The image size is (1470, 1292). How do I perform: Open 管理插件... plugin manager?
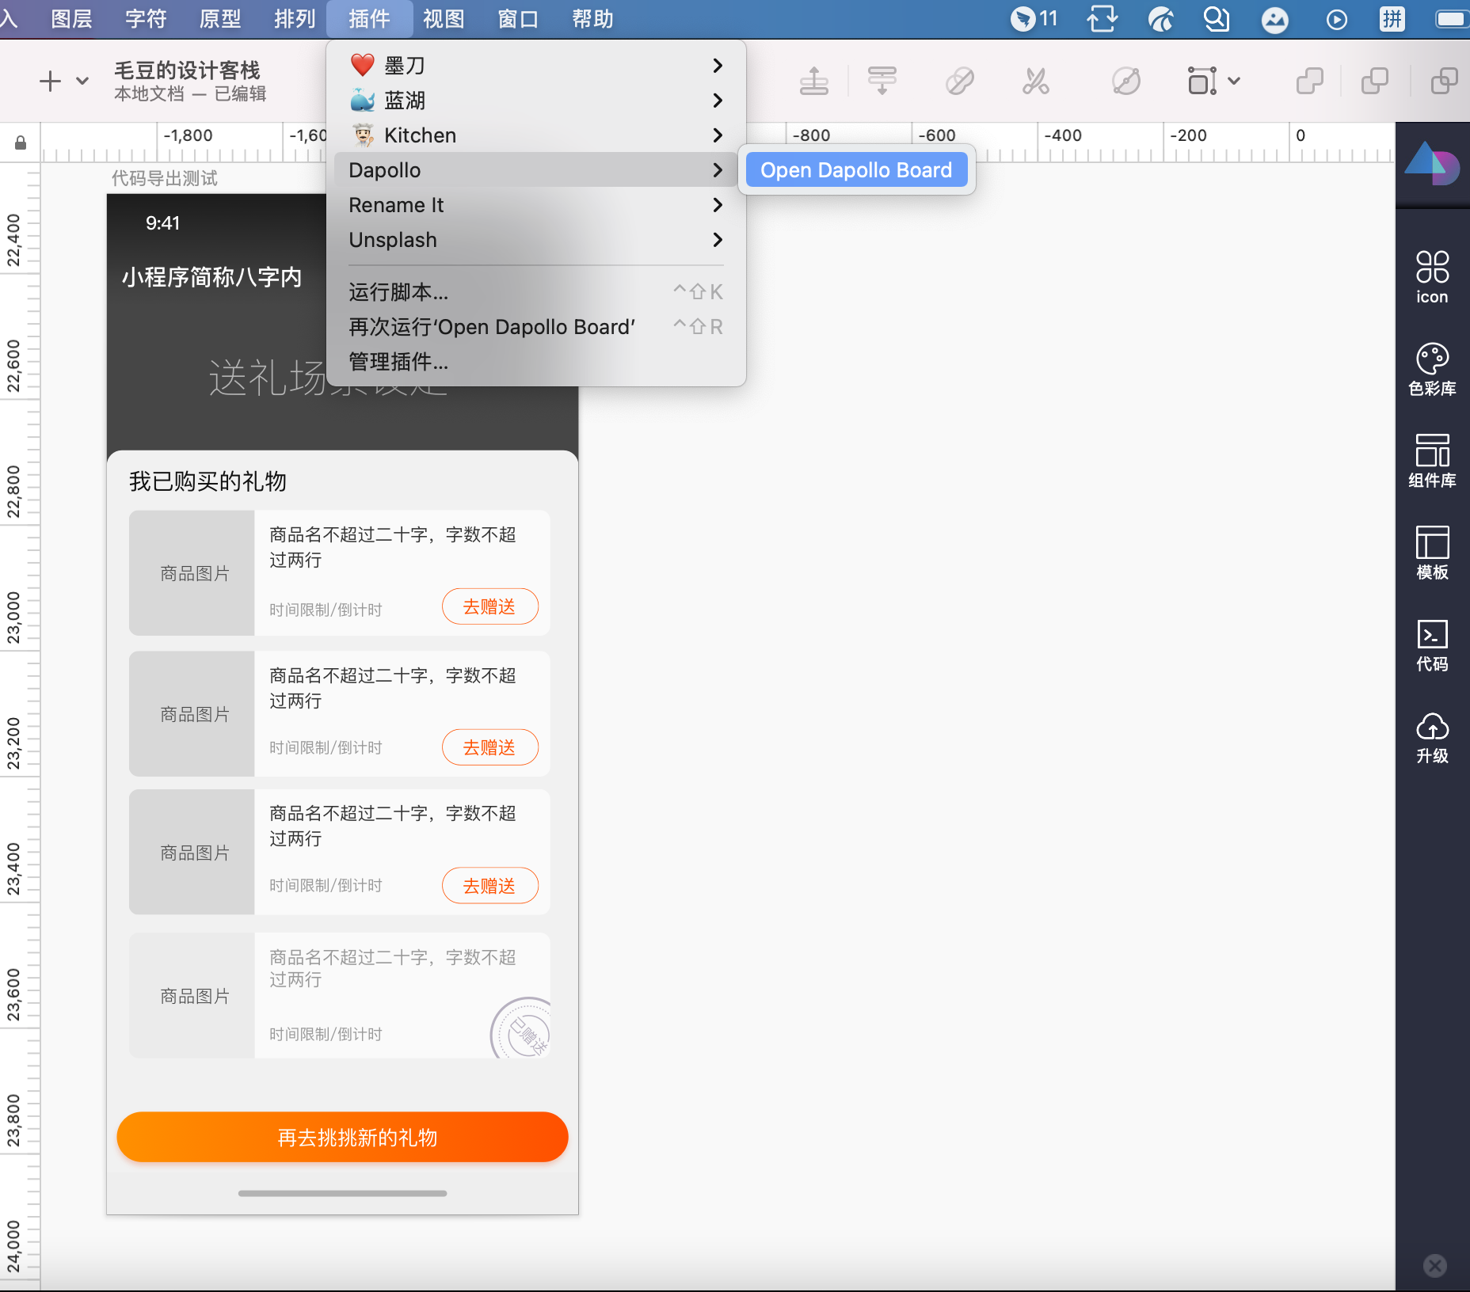(536, 362)
